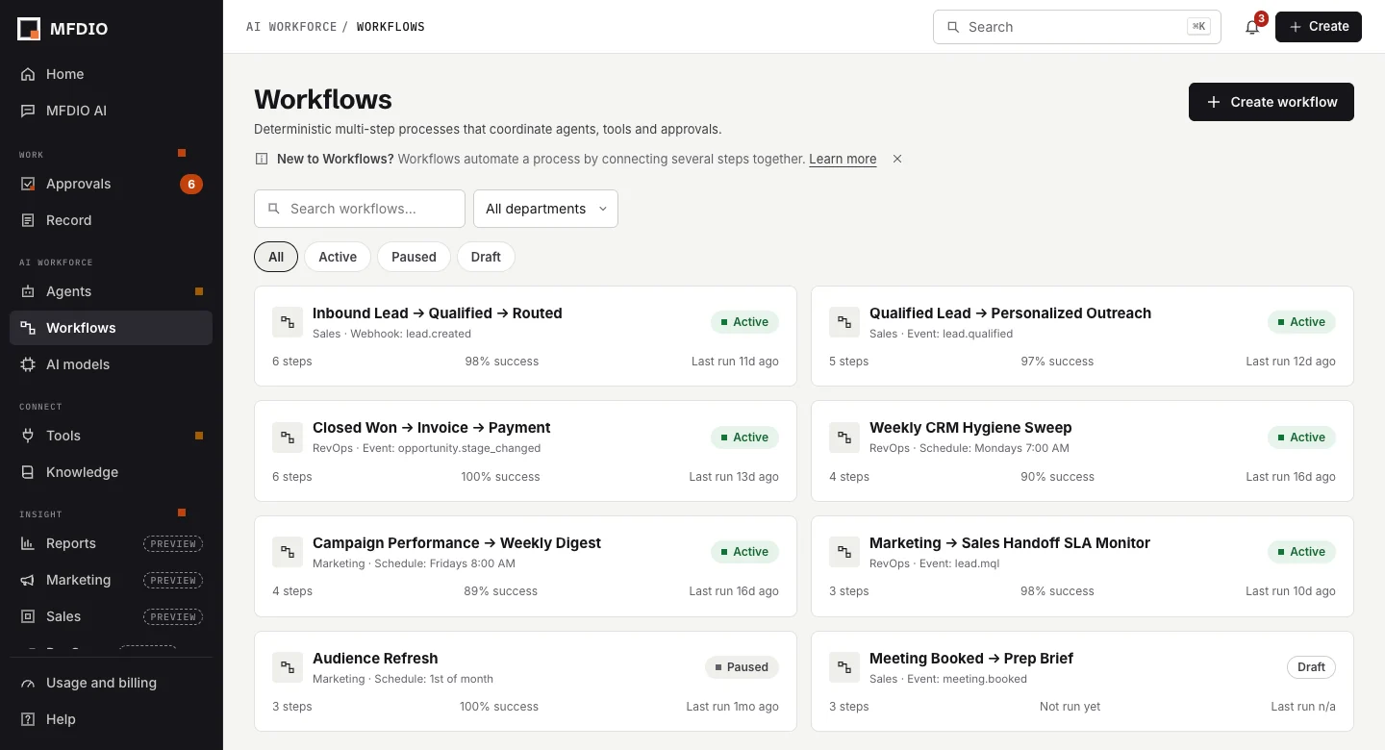This screenshot has height=750, width=1385.
Task: Focus the Search workflows field
Action: point(360,209)
